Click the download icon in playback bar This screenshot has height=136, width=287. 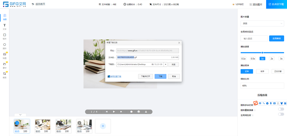coord(146,112)
